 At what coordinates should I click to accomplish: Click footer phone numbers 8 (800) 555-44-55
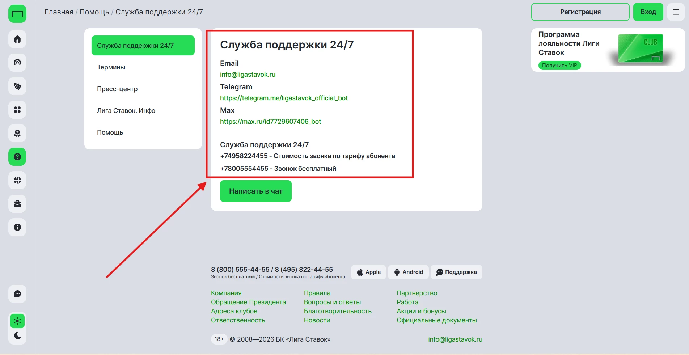[x=240, y=270]
